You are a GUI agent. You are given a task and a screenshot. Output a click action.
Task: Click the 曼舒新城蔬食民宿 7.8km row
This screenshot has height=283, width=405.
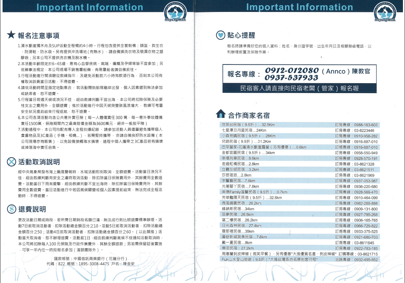(299, 237)
